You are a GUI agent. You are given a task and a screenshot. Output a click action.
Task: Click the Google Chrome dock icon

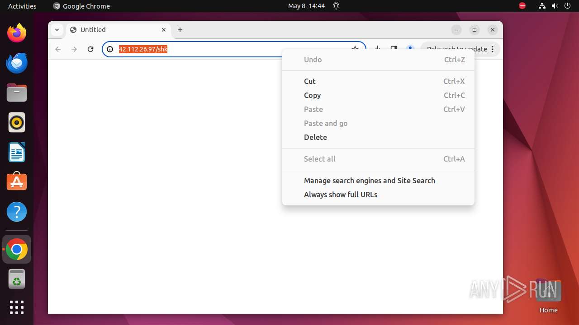17,249
